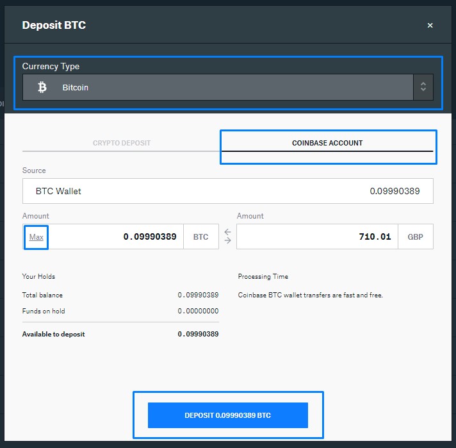Click the Available to deposit label
This screenshot has height=448, width=456.
point(54,334)
